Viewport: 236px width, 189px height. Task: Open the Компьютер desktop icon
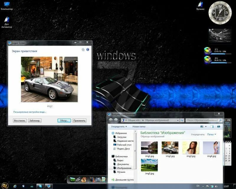click(x=6, y=5)
